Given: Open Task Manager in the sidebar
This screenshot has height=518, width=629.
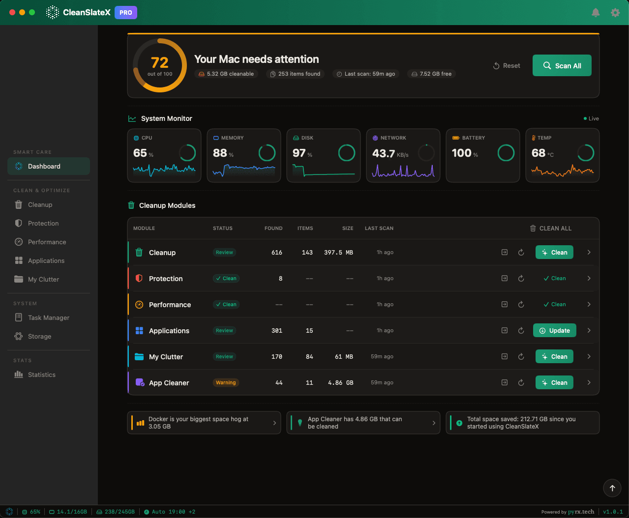Looking at the screenshot, I should (49, 317).
